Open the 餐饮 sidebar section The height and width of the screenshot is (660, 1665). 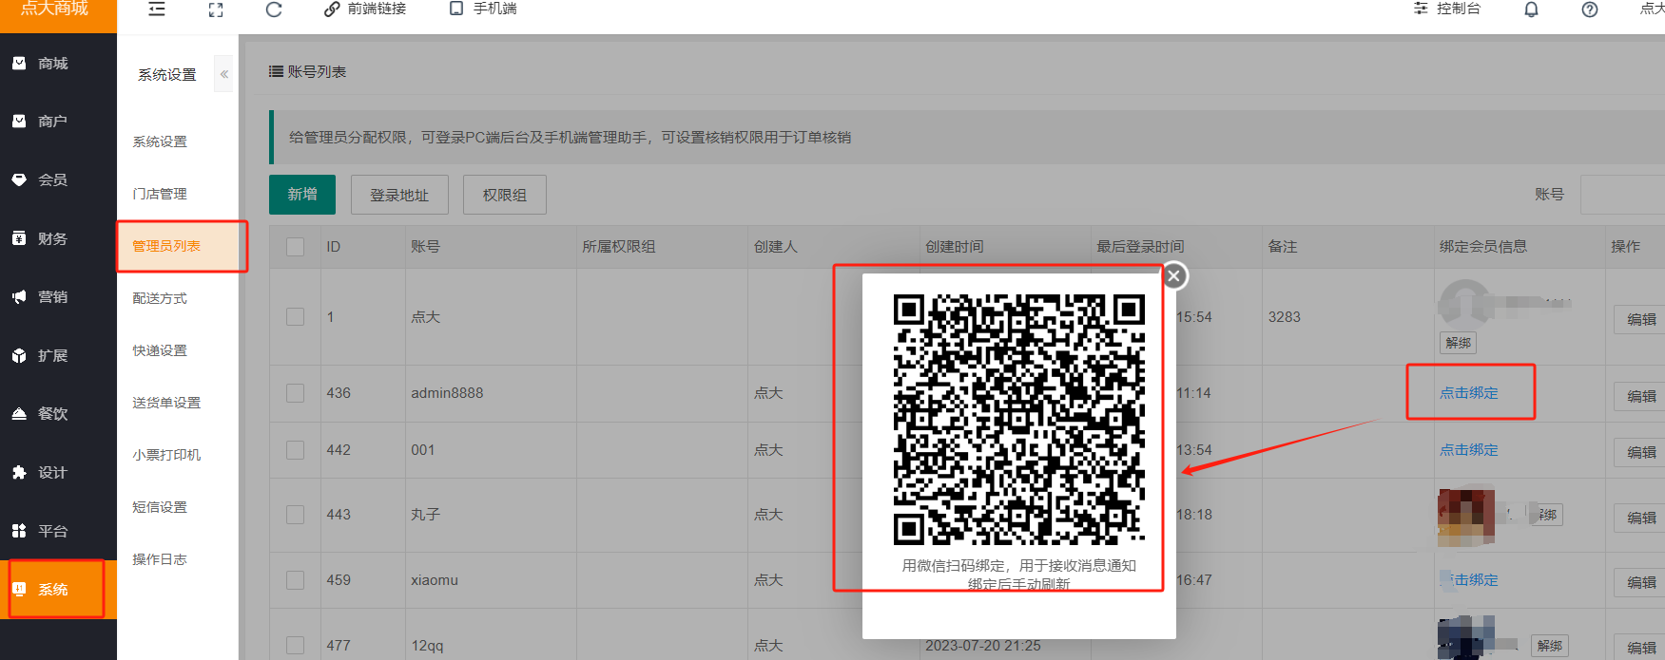tap(58, 414)
